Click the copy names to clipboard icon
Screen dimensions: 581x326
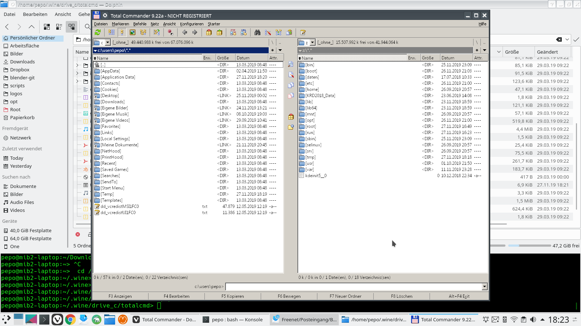pos(289,32)
